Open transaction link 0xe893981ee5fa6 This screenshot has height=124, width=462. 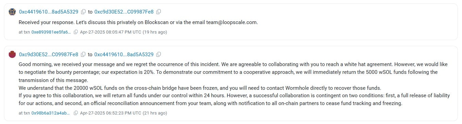coord(51,32)
